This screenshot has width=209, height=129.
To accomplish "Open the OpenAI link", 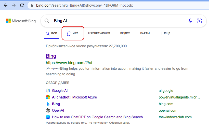I will point(58,110).
